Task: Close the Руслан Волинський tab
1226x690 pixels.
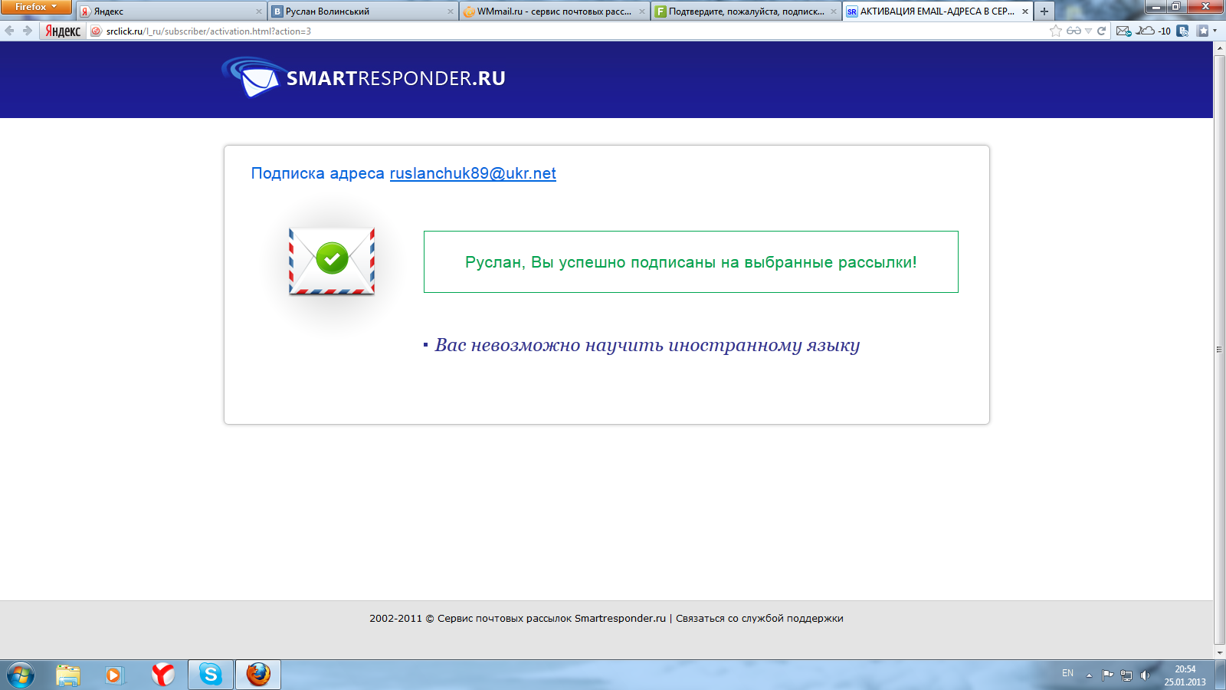Action: (x=451, y=11)
